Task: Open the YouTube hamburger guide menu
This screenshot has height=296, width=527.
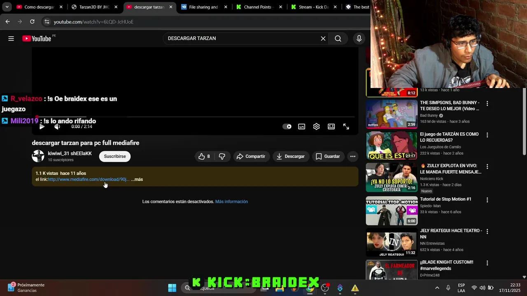Action: [11, 38]
